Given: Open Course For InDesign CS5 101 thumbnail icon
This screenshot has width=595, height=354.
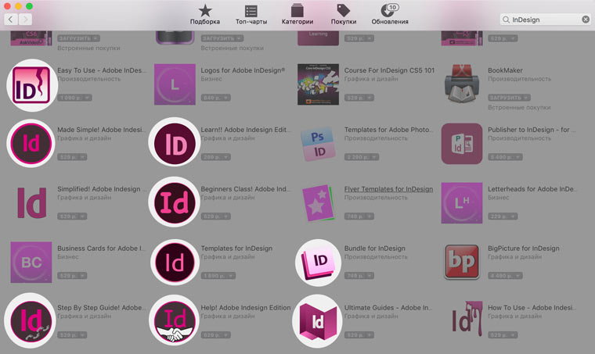Looking at the screenshot, I should (x=318, y=84).
